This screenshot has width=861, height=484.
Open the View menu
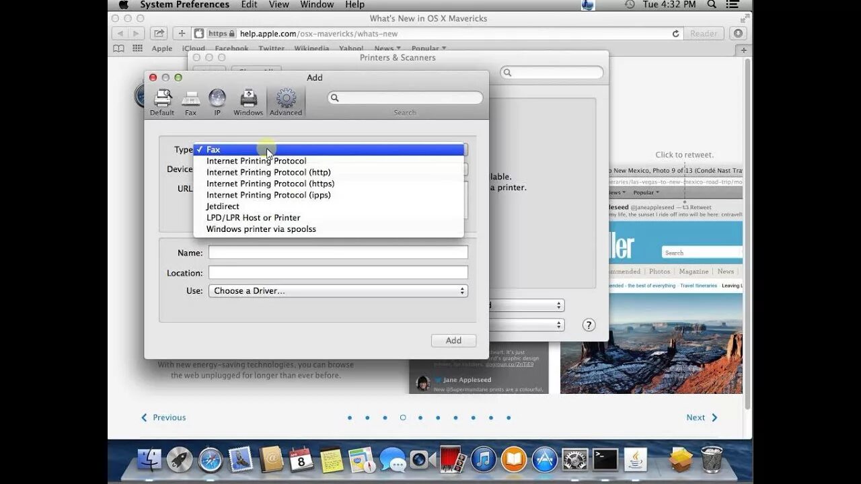coord(279,5)
